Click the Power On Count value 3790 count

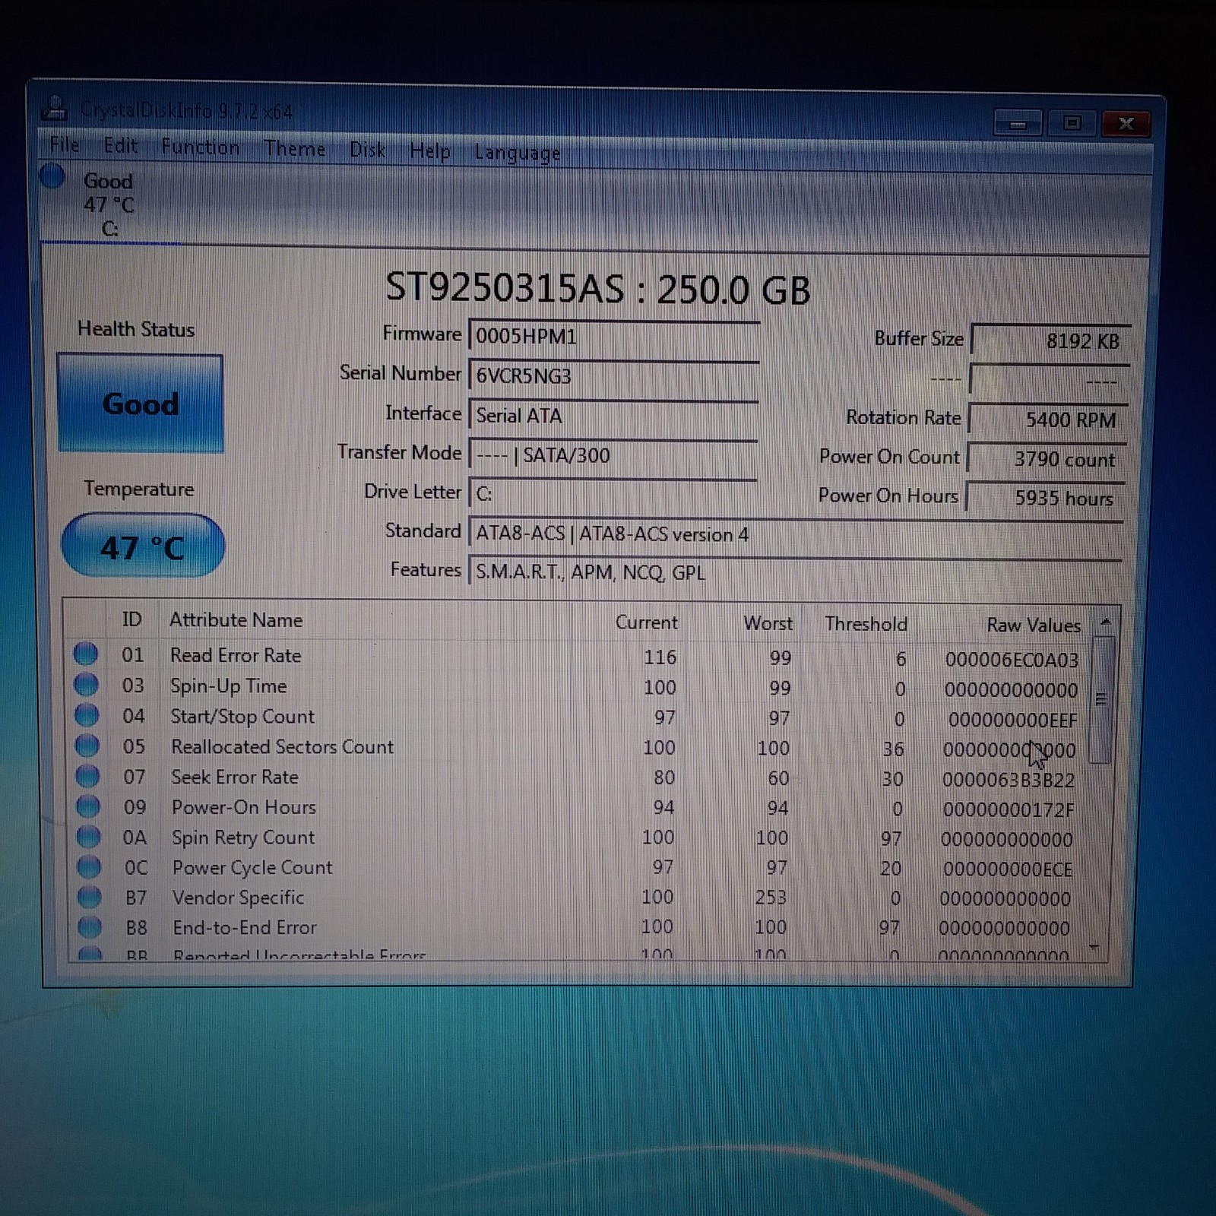[1046, 459]
